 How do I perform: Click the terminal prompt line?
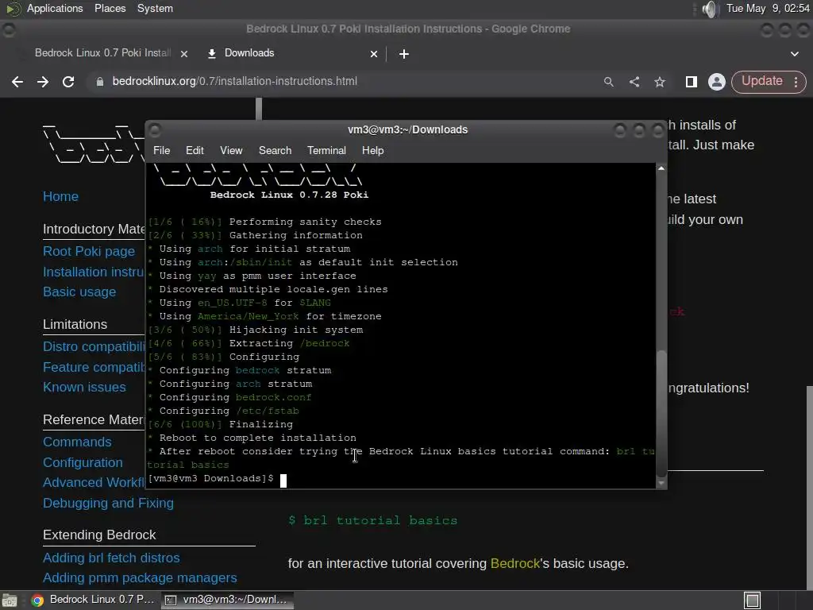pos(217,479)
